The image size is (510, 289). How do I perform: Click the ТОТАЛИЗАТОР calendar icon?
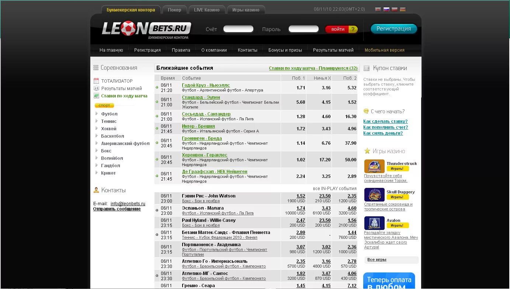pos(96,81)
